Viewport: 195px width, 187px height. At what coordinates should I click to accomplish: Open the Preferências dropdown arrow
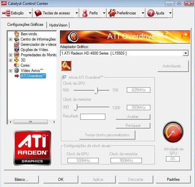click(143, 13)
